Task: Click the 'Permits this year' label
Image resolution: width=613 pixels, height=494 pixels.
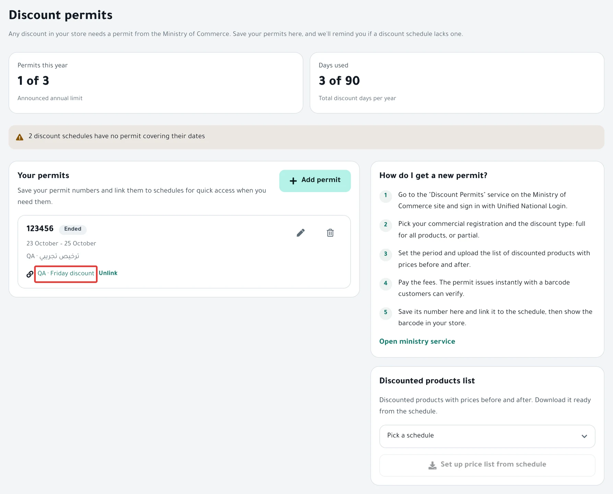Action: click(x=43, y=66)
